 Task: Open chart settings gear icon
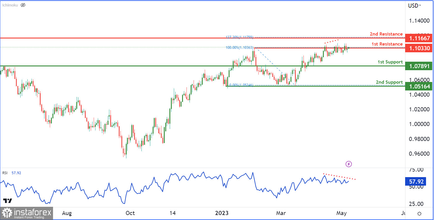(x=419, y=214)
